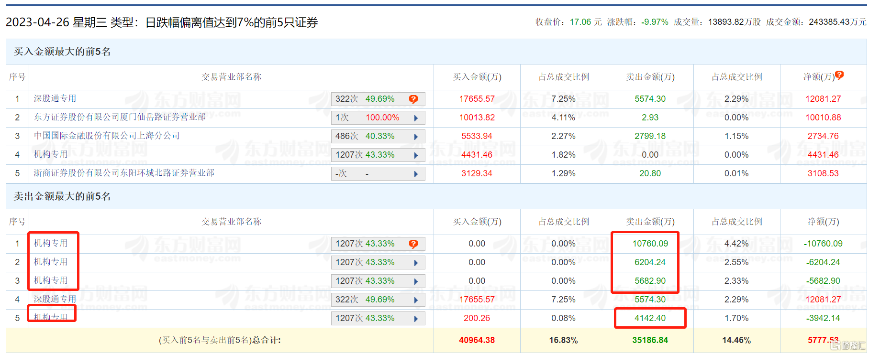The height and width of the screenshot is (354, 869).
Task: Expand the 486次 40.33% arrow for 中国国际金融 row
Action: pos(416,137)
